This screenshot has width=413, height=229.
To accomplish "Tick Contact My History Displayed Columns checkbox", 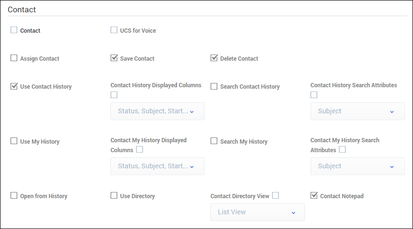I will tap(139, 150).
